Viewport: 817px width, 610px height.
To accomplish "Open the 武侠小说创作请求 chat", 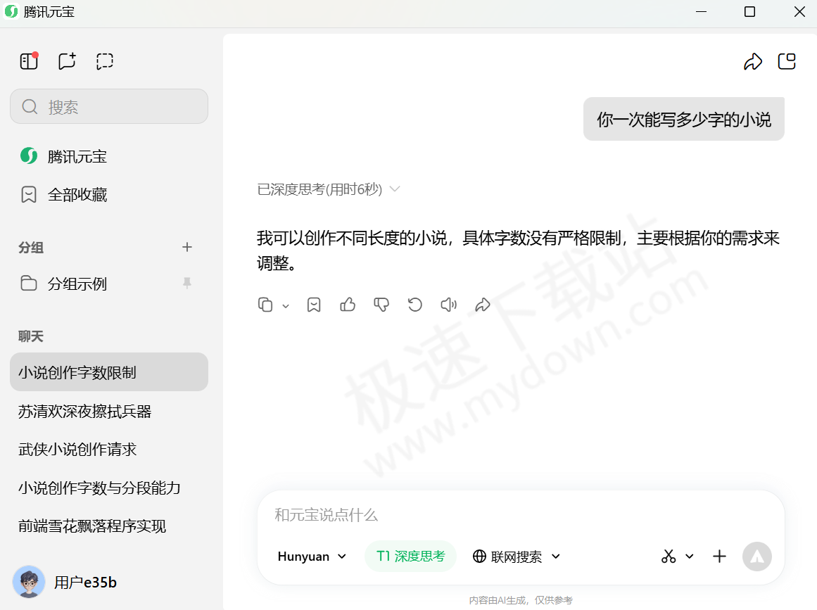I will click(x=77, y=450).
